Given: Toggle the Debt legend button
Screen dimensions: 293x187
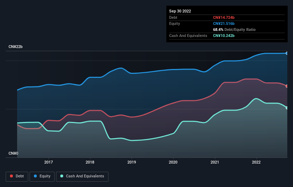Looking at the screenshot, I should [x=17, y=176].
